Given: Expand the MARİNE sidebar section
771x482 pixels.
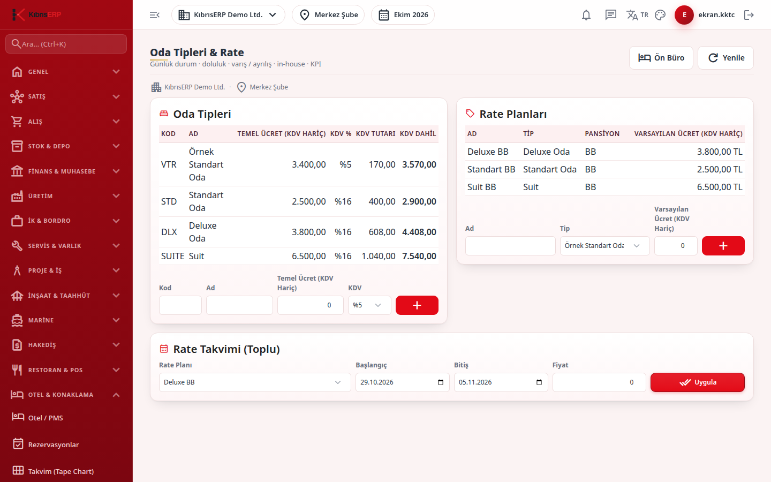Looking at the screenshot, I should pyautogui.click(x=66, y=320).
